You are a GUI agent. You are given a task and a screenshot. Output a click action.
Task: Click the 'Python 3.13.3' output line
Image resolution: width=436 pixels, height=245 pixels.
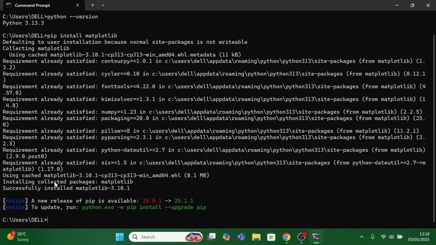coord(23,23)
